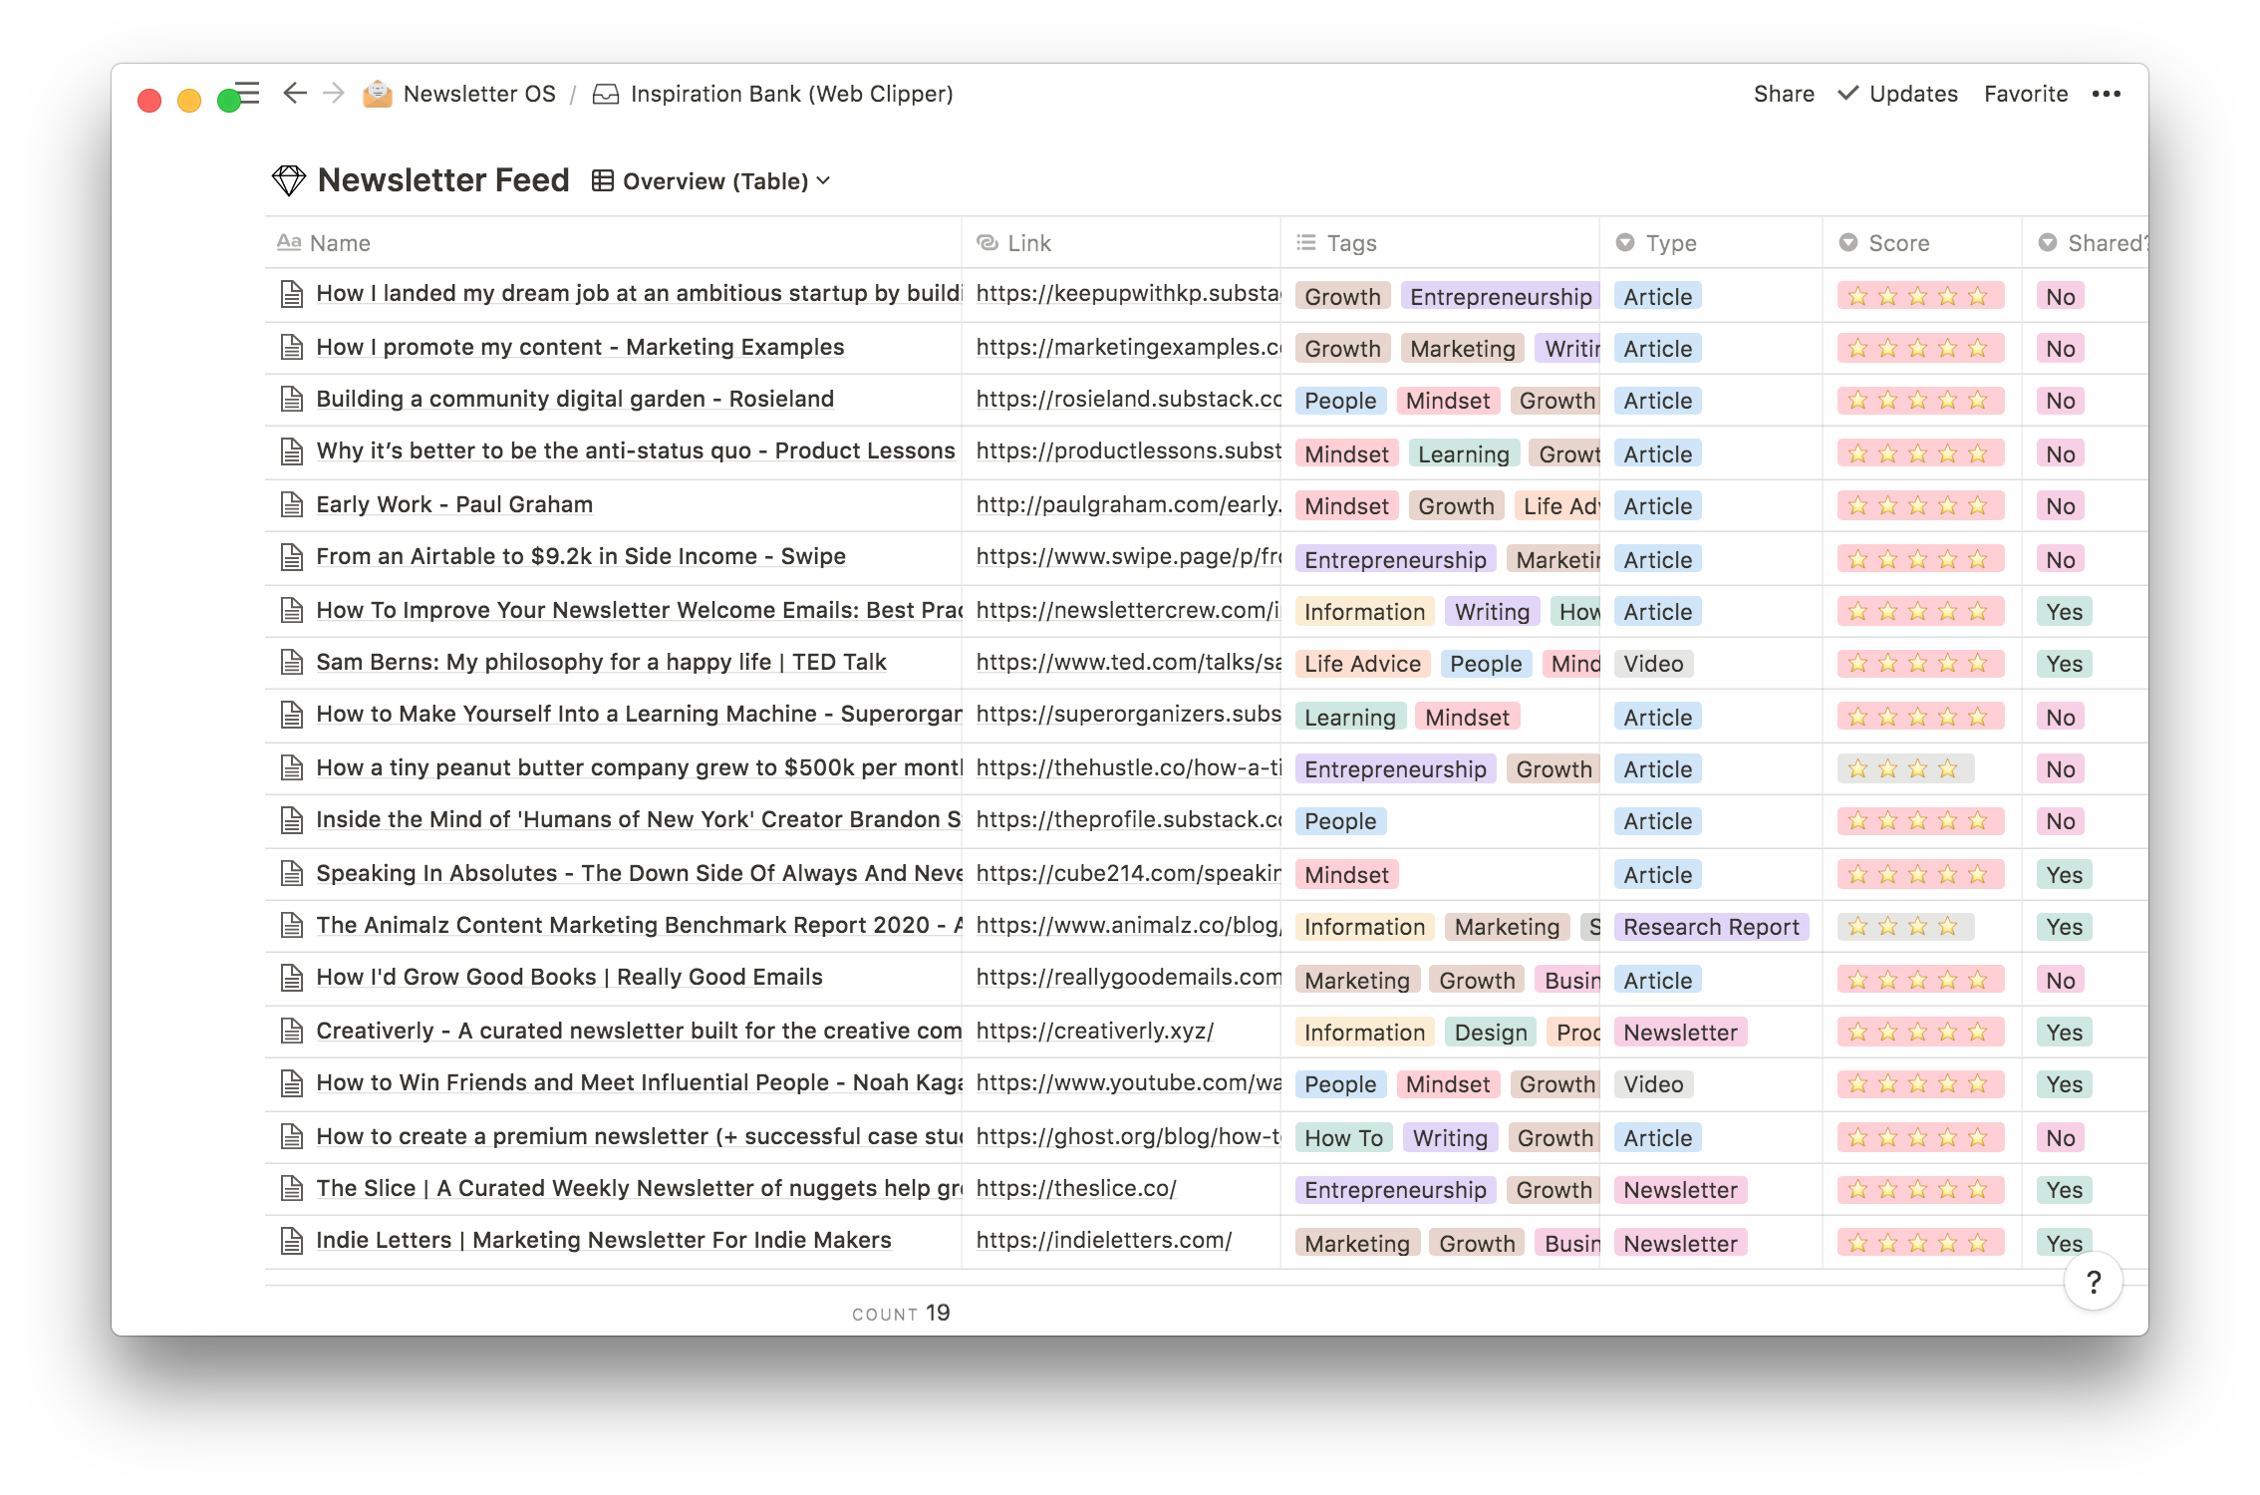This screenshot has height=1495, width=2260.
Task: Open the www.ted.com talks link
Action: [x=1128, y=662]
